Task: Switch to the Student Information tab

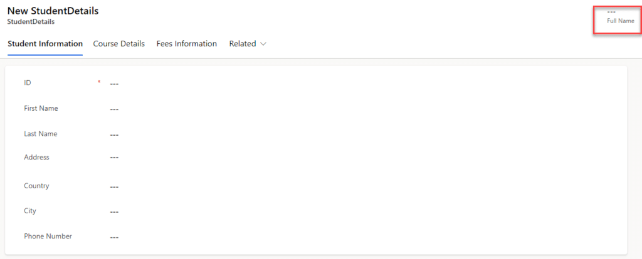Action: [45, 44]
